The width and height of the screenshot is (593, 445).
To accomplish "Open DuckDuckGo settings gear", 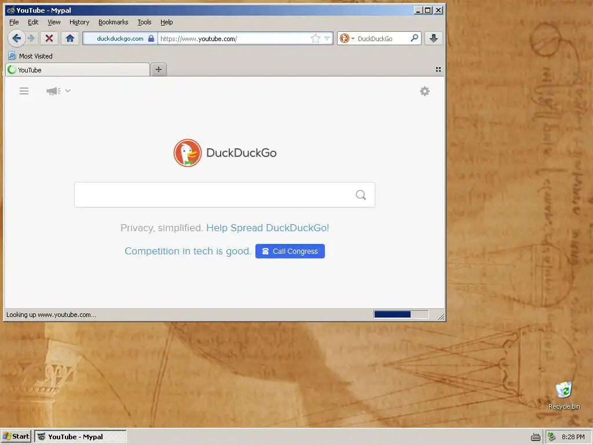I will tap(424, 91).
